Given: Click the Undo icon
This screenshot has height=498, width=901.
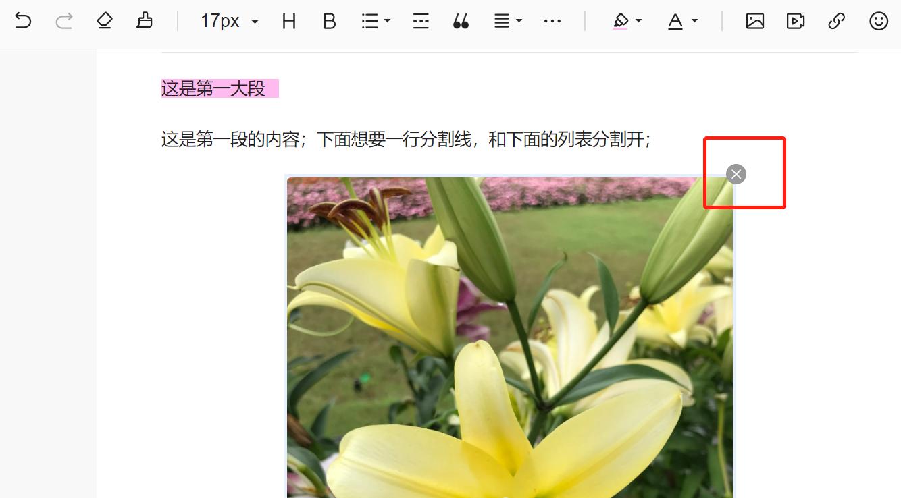Looking at the screenshot, I should [24, 21].
